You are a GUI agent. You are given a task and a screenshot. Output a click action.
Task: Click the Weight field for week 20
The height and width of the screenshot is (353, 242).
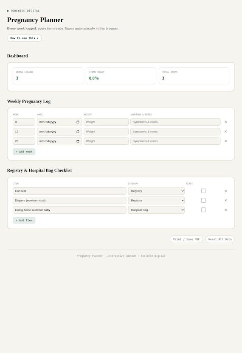tap(106, 141)
